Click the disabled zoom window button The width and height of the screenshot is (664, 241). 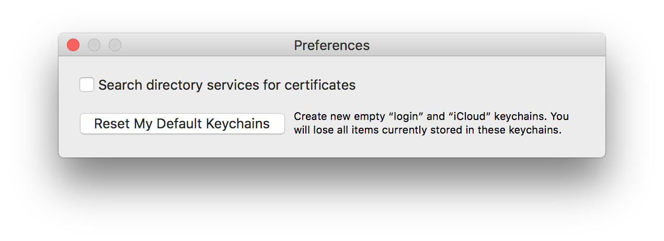click(x=115, y=45)
